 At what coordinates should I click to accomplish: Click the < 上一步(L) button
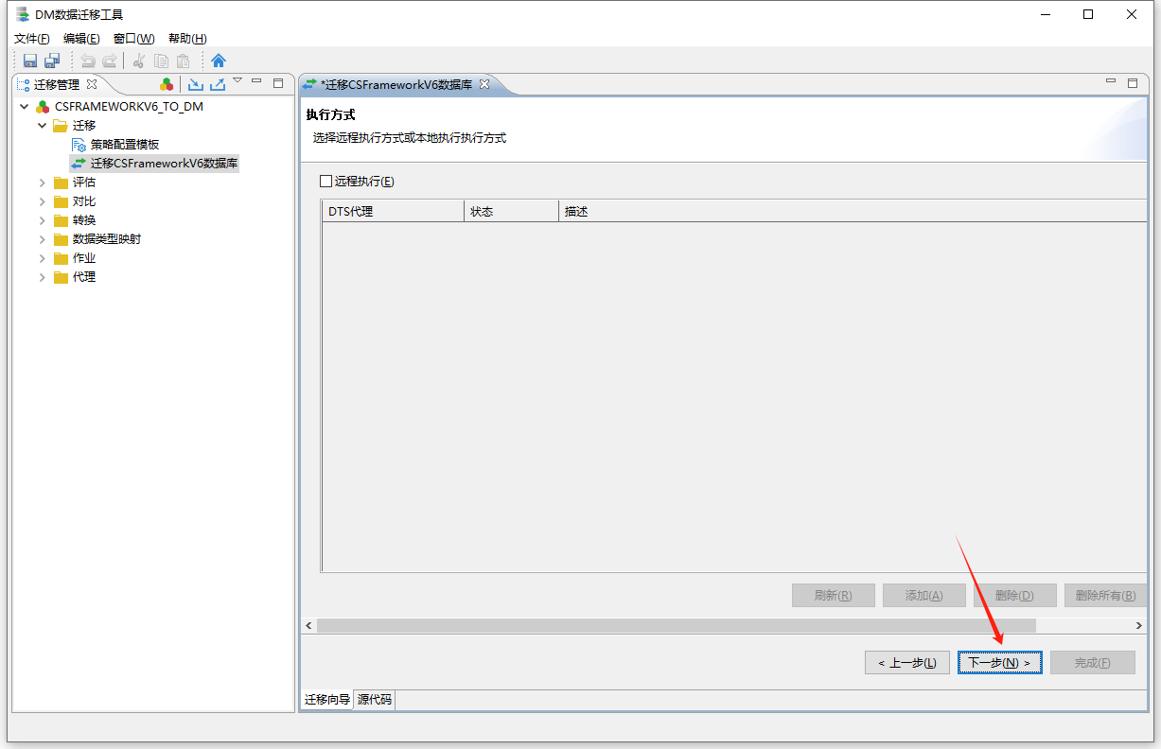point(907,663)
